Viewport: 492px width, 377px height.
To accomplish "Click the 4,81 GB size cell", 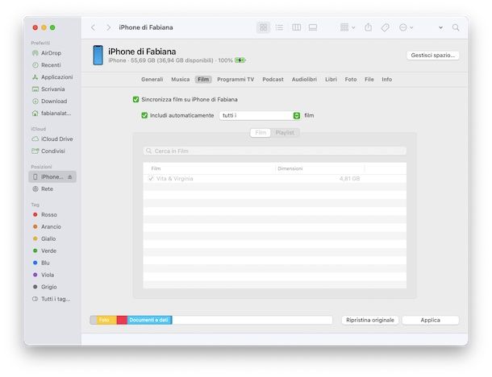I will tap(349, 179).
